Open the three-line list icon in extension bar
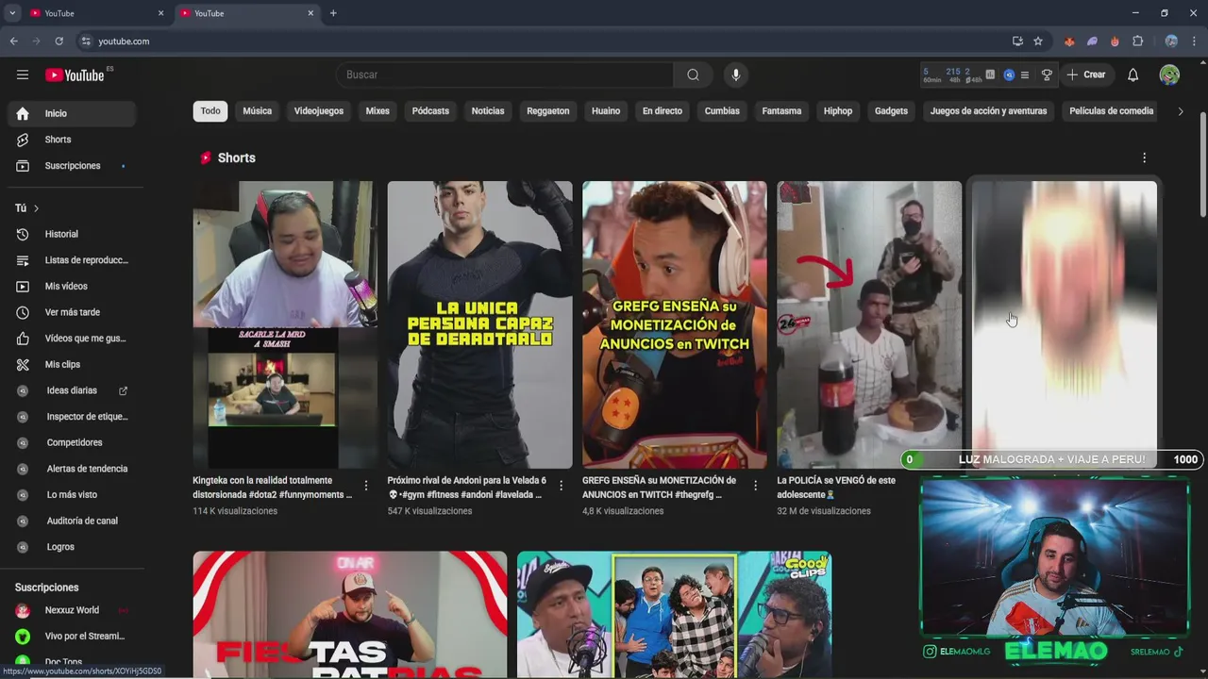 pyautogui.click(x=1025, y=75)
